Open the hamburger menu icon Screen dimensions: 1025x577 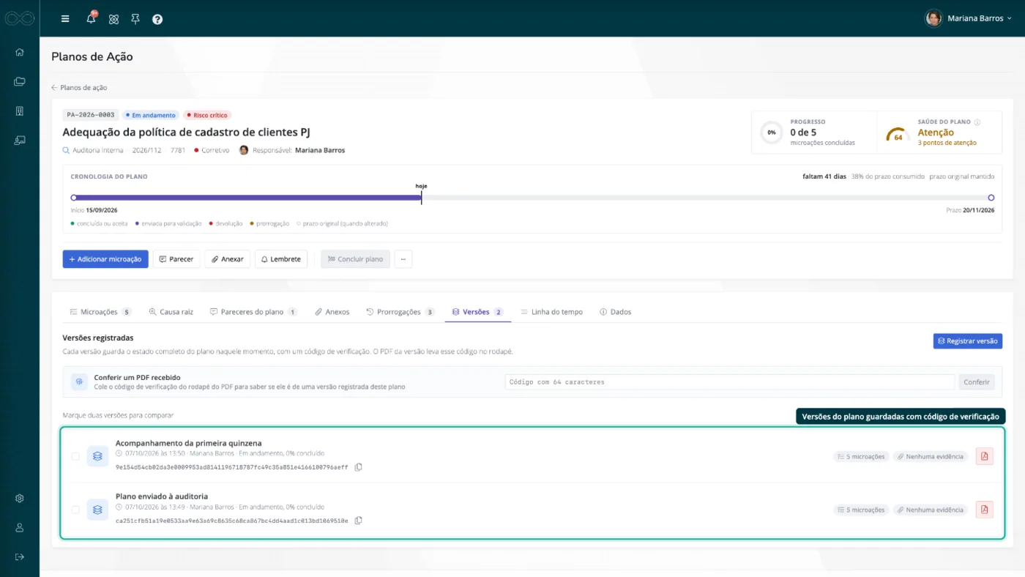pyautogui.click(x=65, y=19)
